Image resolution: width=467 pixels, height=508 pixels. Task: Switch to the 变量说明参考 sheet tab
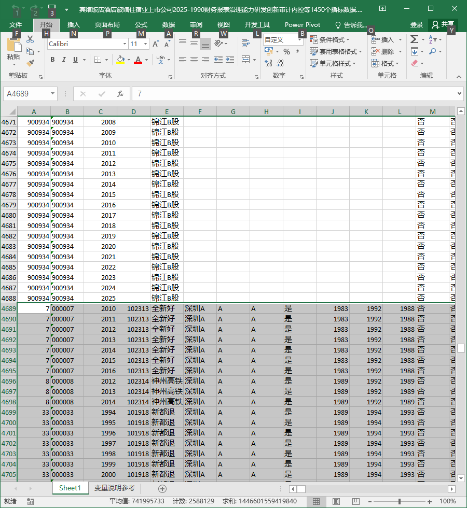(115, 488)
